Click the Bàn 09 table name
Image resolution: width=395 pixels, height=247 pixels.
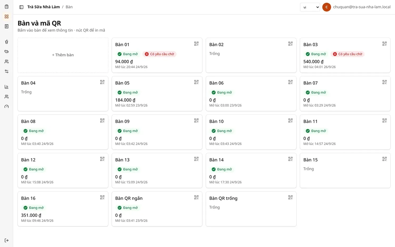click(x=122, y=121)
